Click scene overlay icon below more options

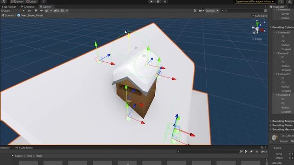pos(266,11)
